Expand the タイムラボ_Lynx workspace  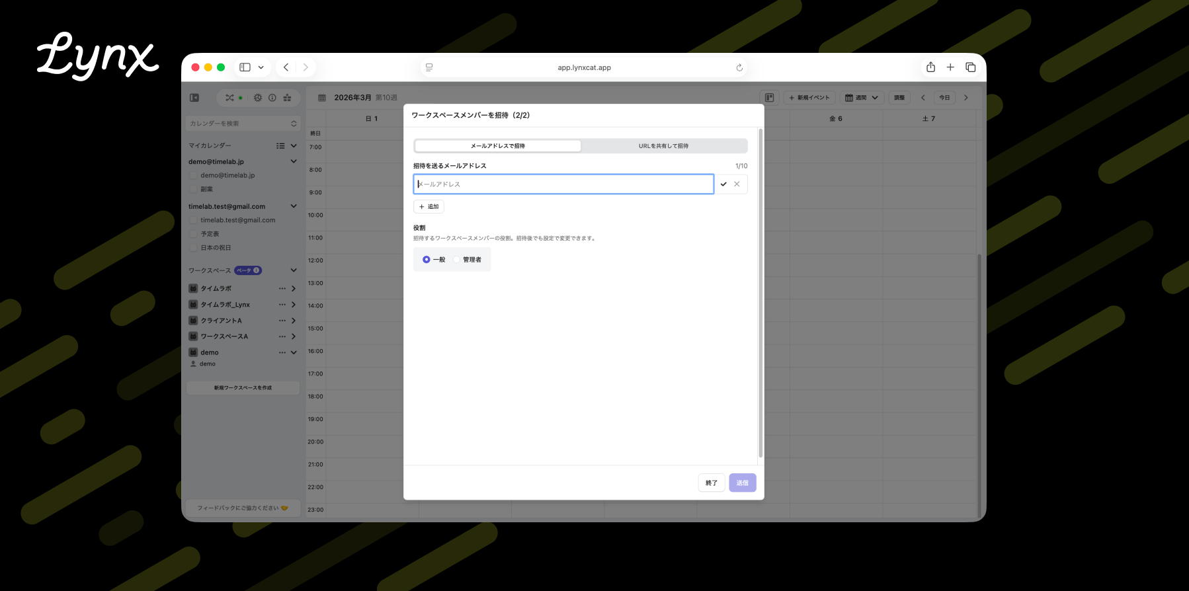294,305
